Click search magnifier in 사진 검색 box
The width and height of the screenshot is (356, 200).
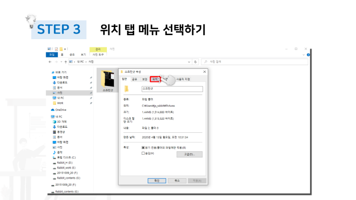205,62
